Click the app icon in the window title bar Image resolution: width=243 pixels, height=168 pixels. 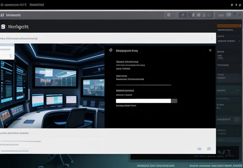pos(2,15)
